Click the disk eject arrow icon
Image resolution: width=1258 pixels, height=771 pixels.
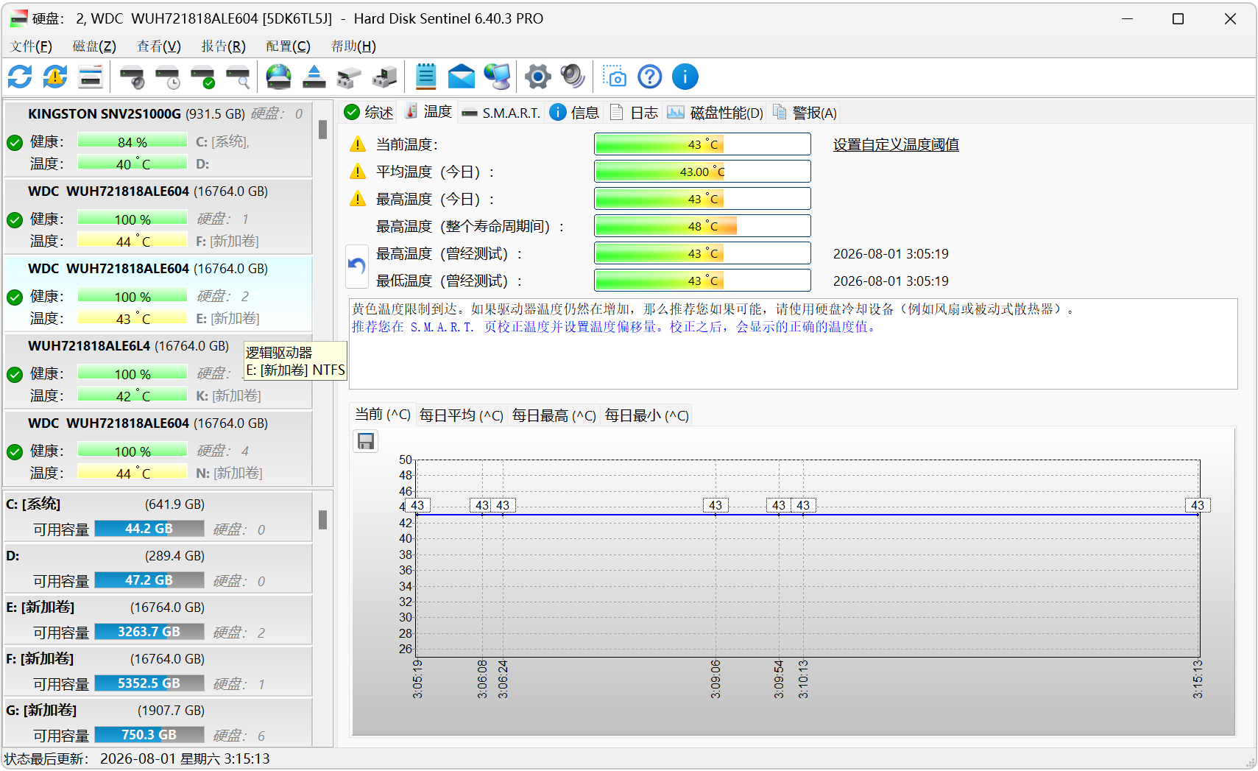pos(314,77)
